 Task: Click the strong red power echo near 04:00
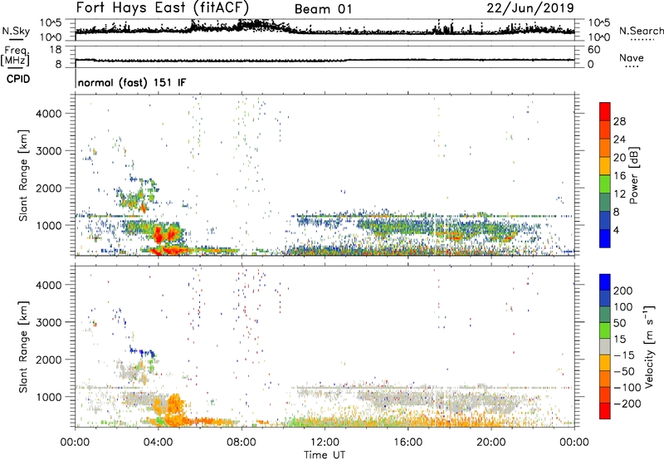(159, 234)
